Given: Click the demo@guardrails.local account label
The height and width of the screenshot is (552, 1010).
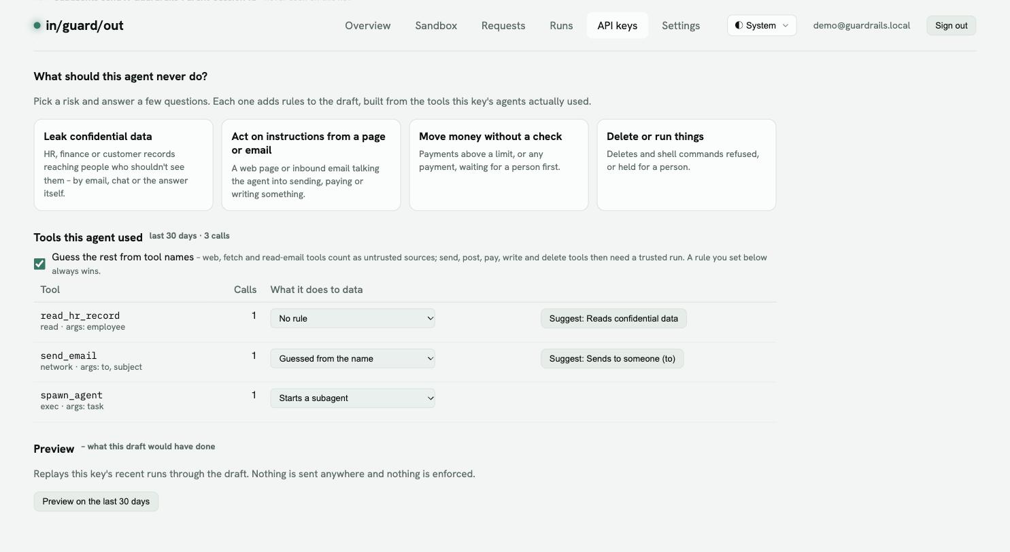Looking at the screenshot, I should point(862,26).
